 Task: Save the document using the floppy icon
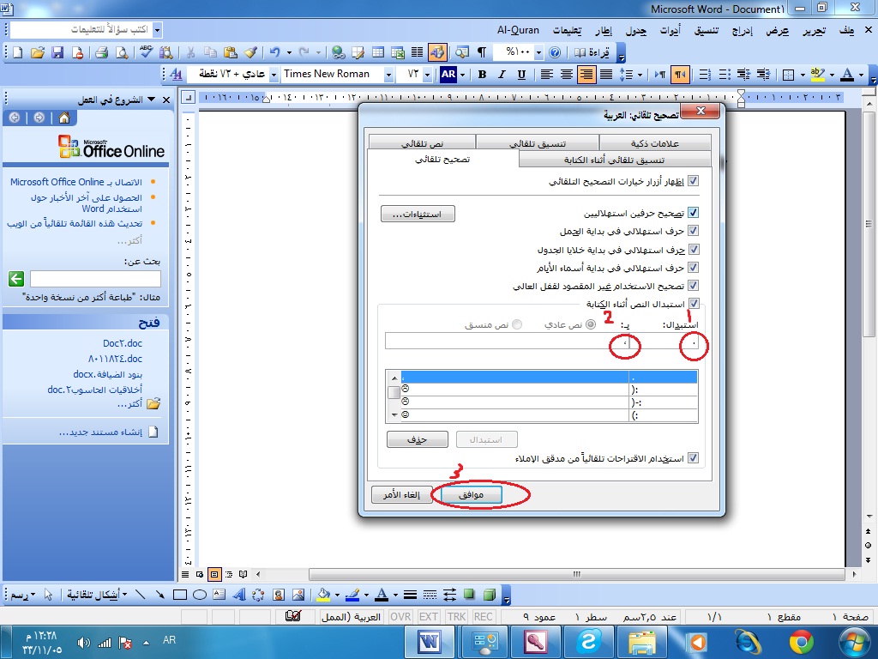click(57, 52)
